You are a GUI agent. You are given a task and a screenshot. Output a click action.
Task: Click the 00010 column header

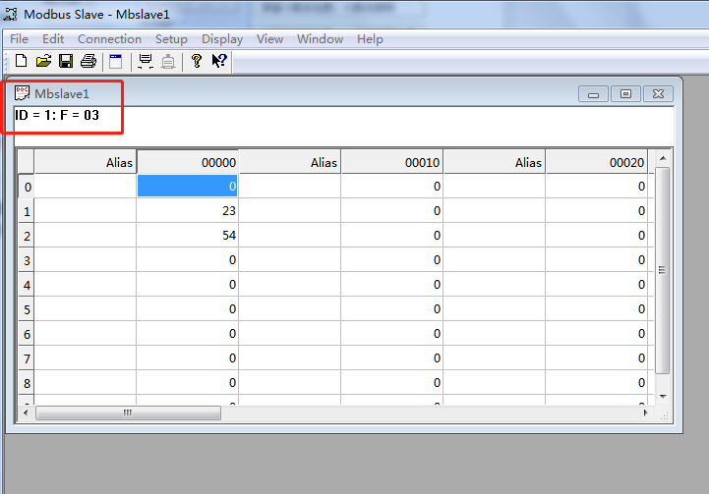[x=391, y=163]
